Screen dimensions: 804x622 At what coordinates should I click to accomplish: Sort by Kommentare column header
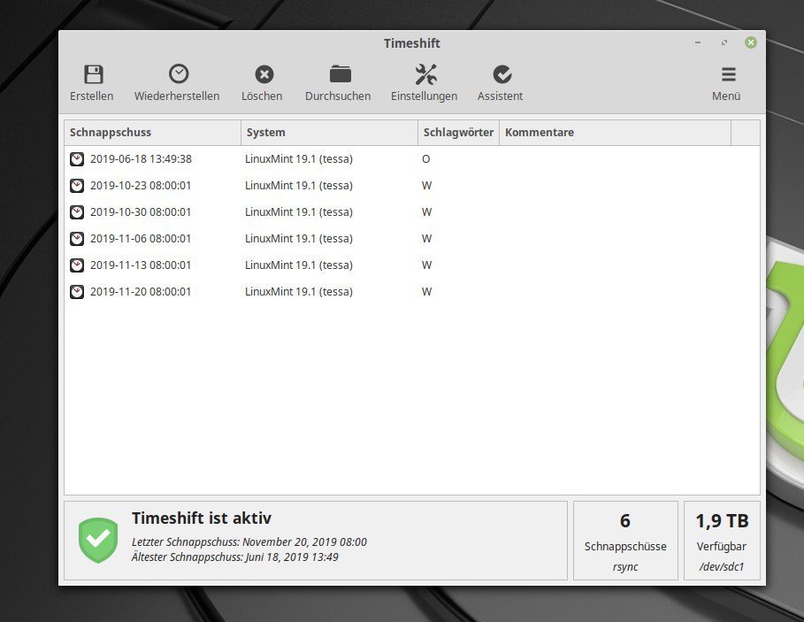615,133
